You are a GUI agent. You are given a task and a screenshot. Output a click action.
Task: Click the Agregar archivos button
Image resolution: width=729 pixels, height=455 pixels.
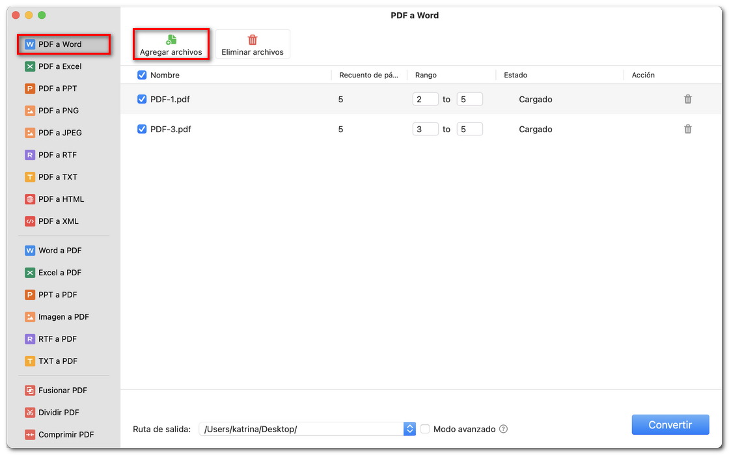pyautogui.click(x=171, y=44)
